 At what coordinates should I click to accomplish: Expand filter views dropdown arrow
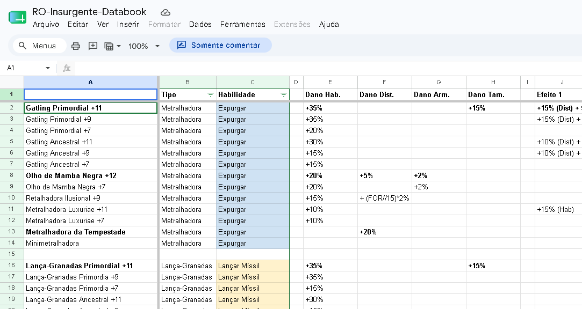[119, 46]
